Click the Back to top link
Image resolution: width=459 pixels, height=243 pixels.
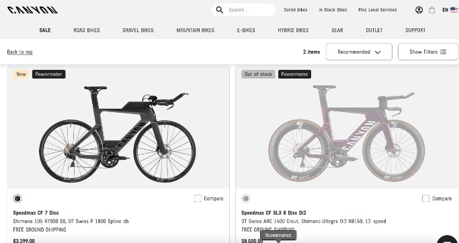tap(19, 52)
